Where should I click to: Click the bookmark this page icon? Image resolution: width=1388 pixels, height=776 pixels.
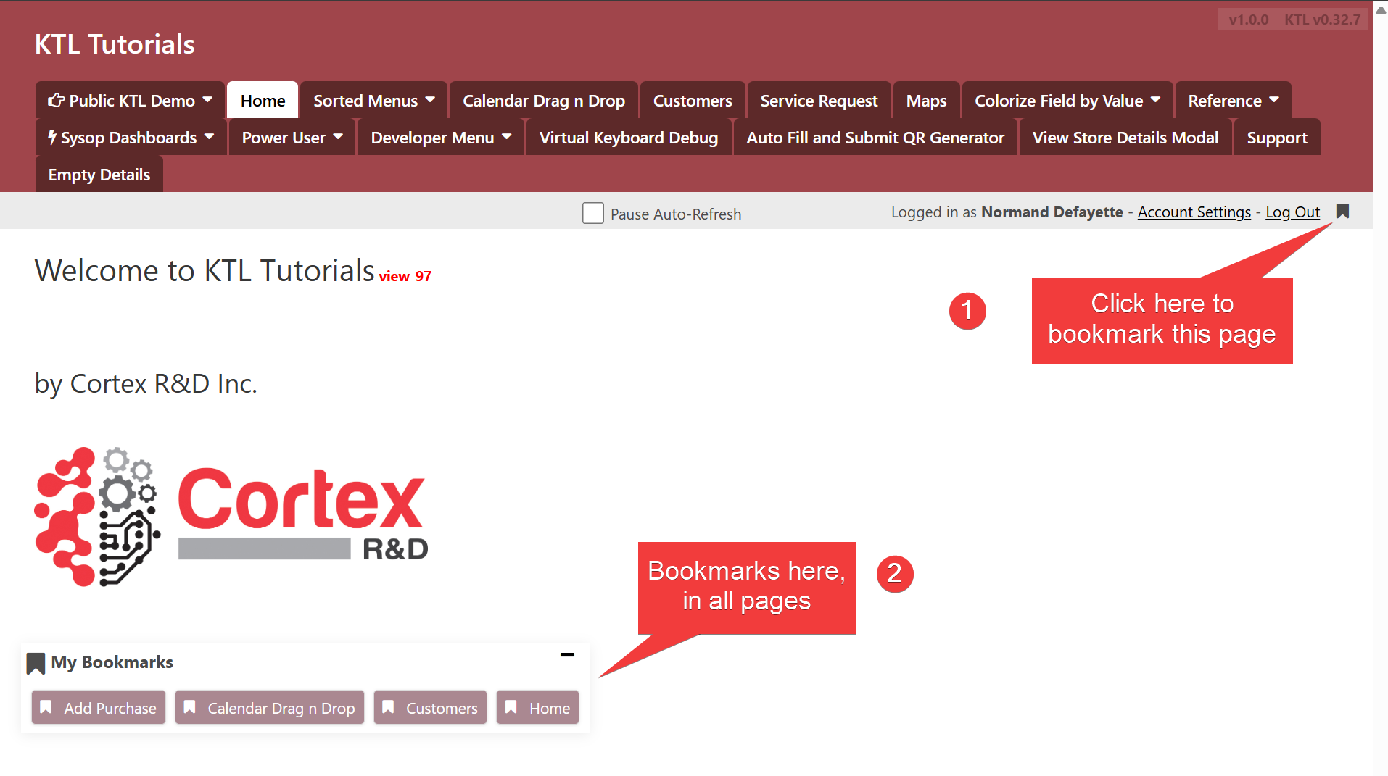pyautogui.click(x=1342, y=212)
